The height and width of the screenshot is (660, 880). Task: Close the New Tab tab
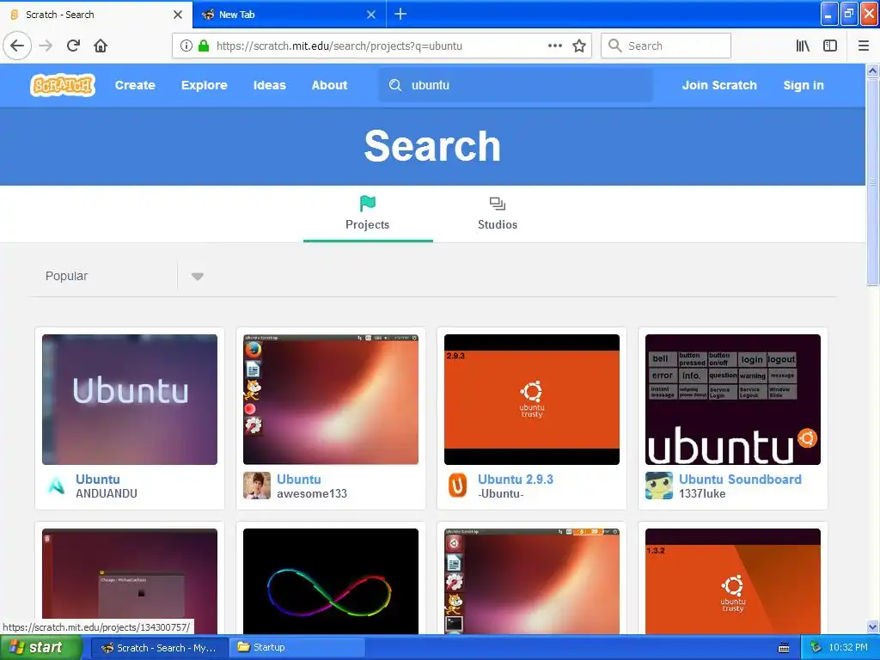tap(371, 15)
